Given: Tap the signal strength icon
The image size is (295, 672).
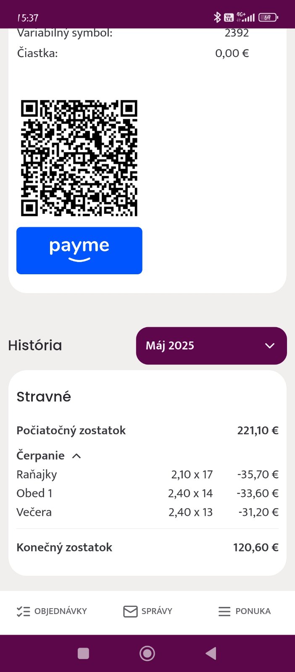Looking at the screenshot, I should (x=248, y=18).
